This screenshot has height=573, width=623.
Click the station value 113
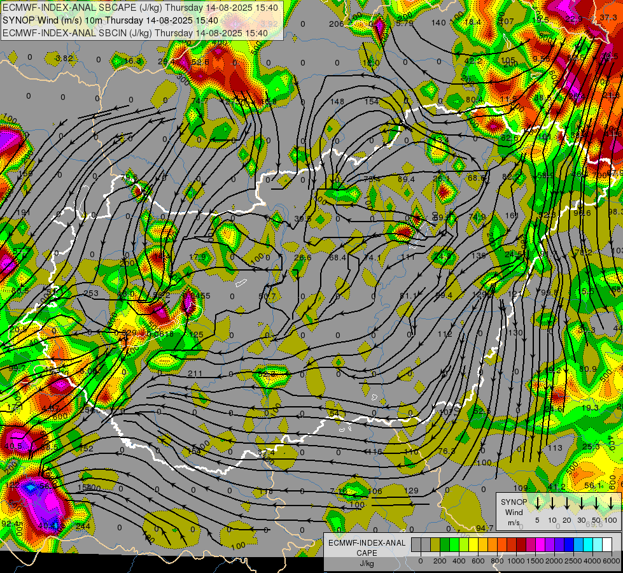click(555, 448)
